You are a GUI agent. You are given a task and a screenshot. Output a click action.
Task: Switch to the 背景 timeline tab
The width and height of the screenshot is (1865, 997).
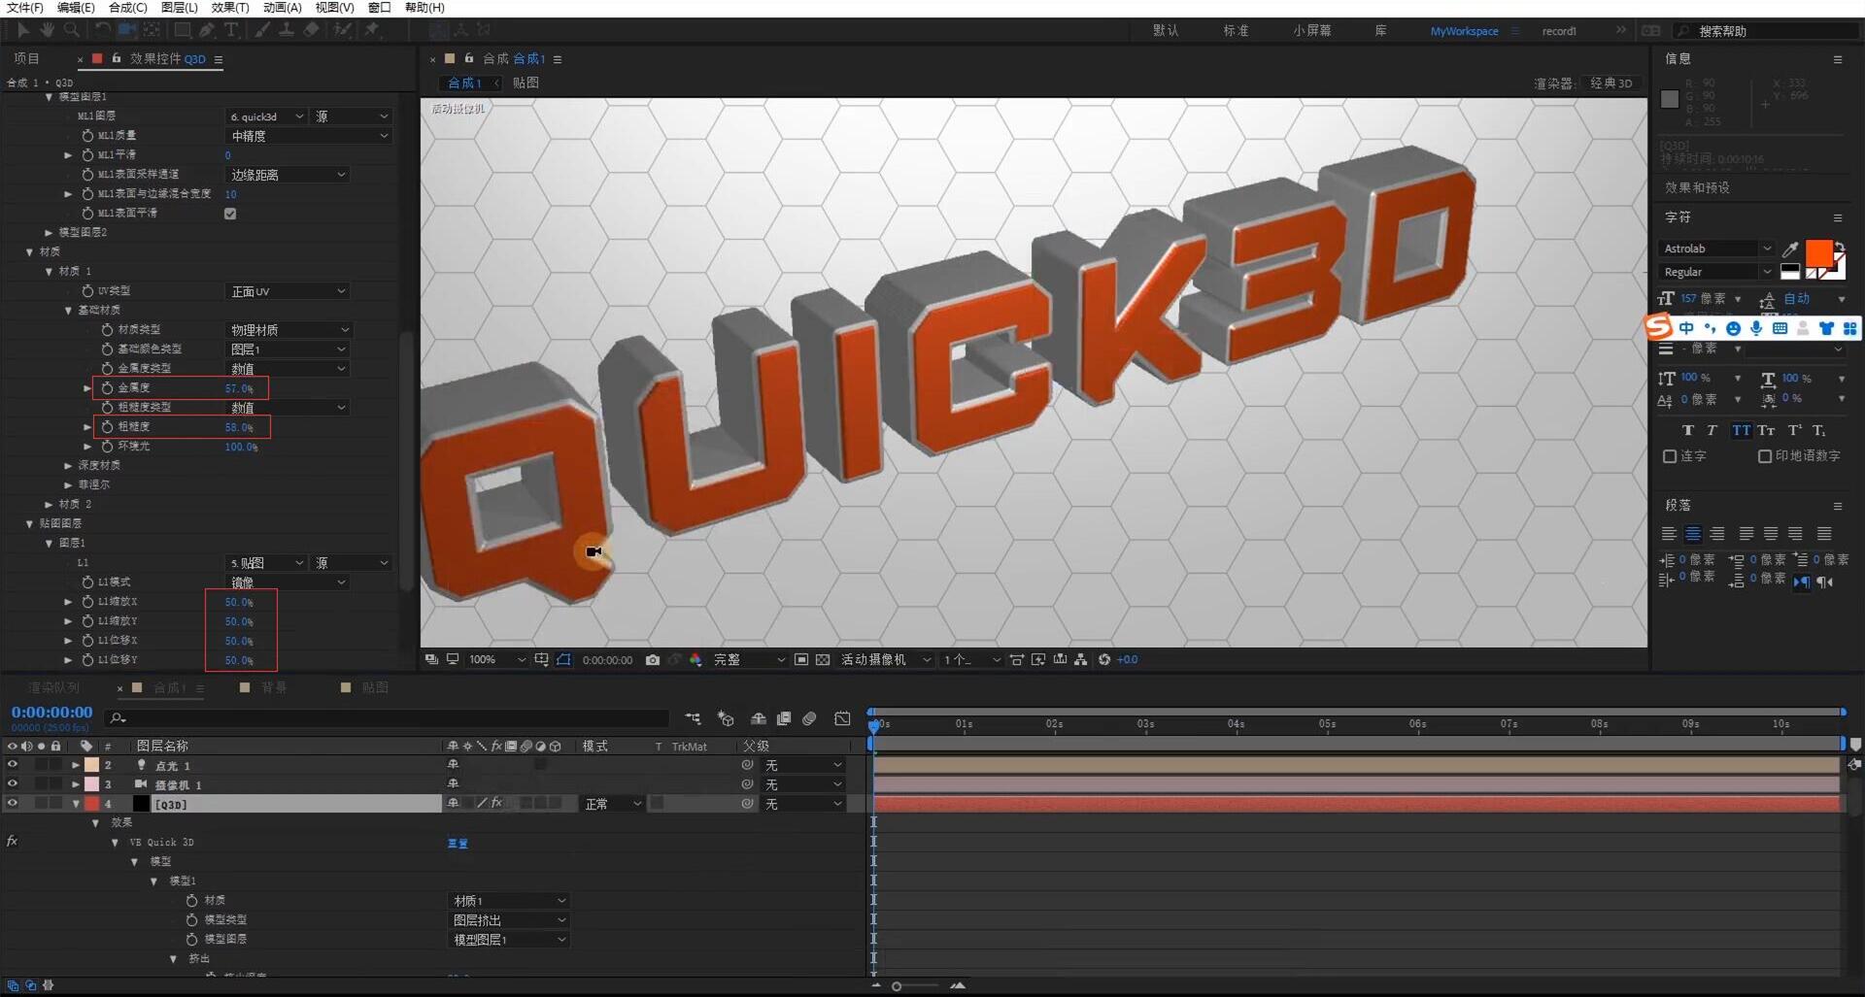pos(274,687)
